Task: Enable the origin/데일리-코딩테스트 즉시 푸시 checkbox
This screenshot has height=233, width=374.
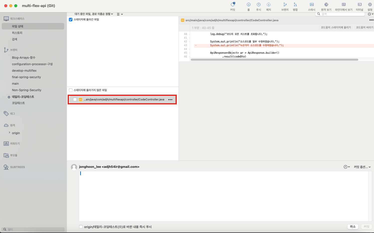Action: coord(81,227)
